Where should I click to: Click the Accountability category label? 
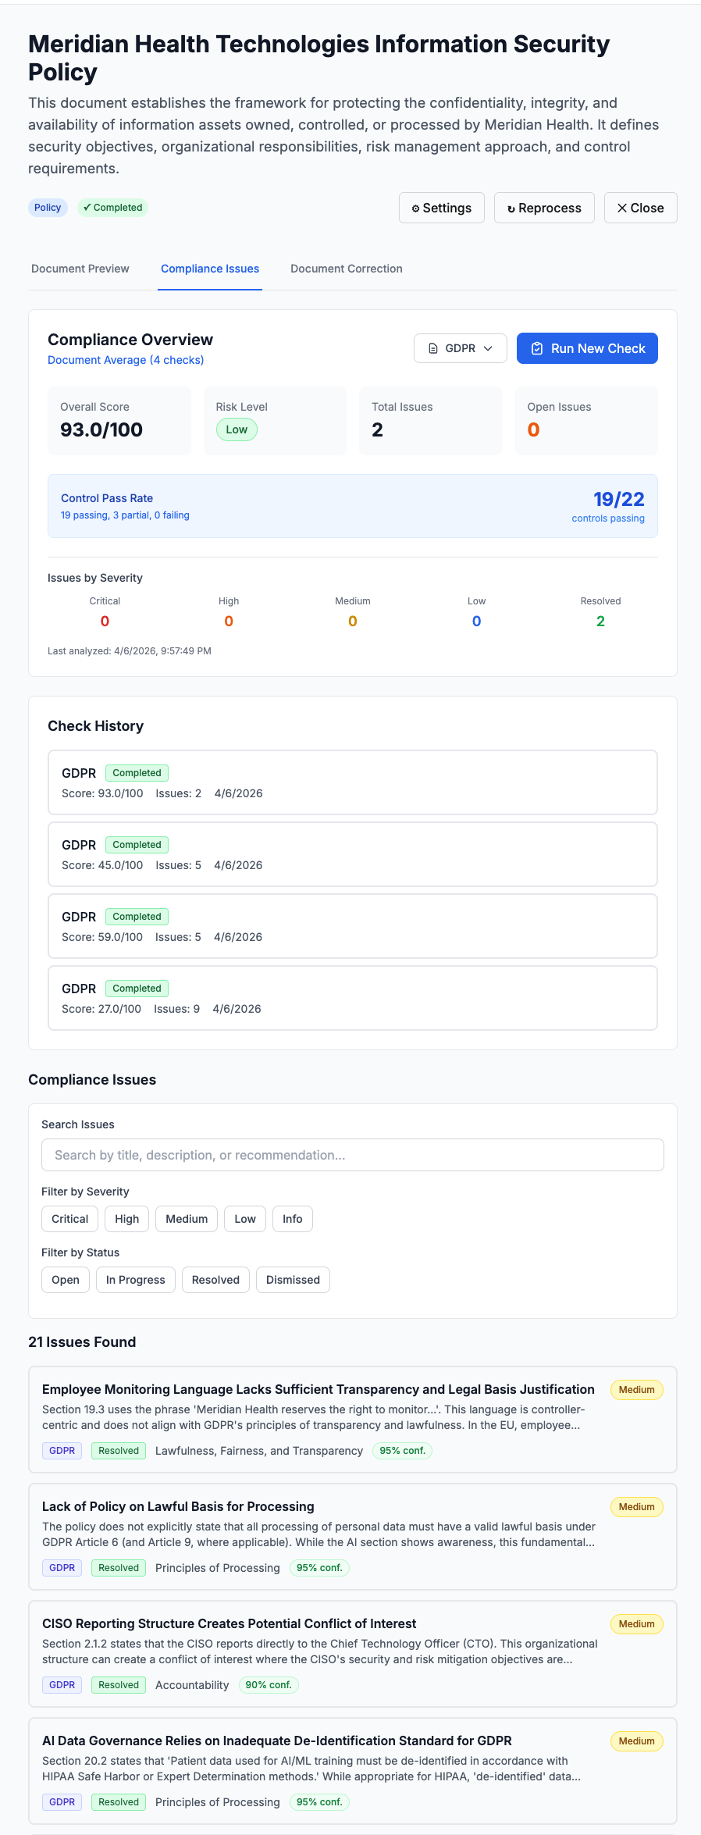(192, 1685)
